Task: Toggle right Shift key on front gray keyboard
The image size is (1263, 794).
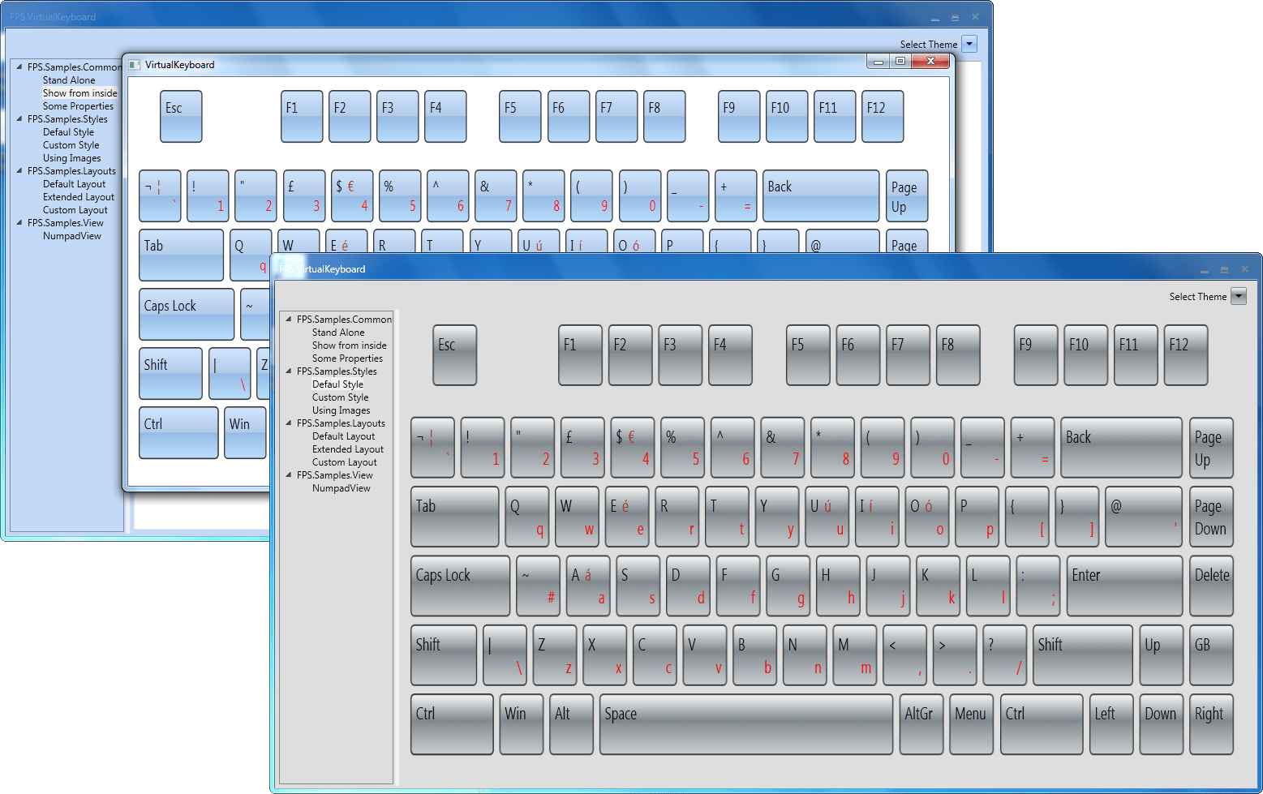Action: click(1083, 655)
